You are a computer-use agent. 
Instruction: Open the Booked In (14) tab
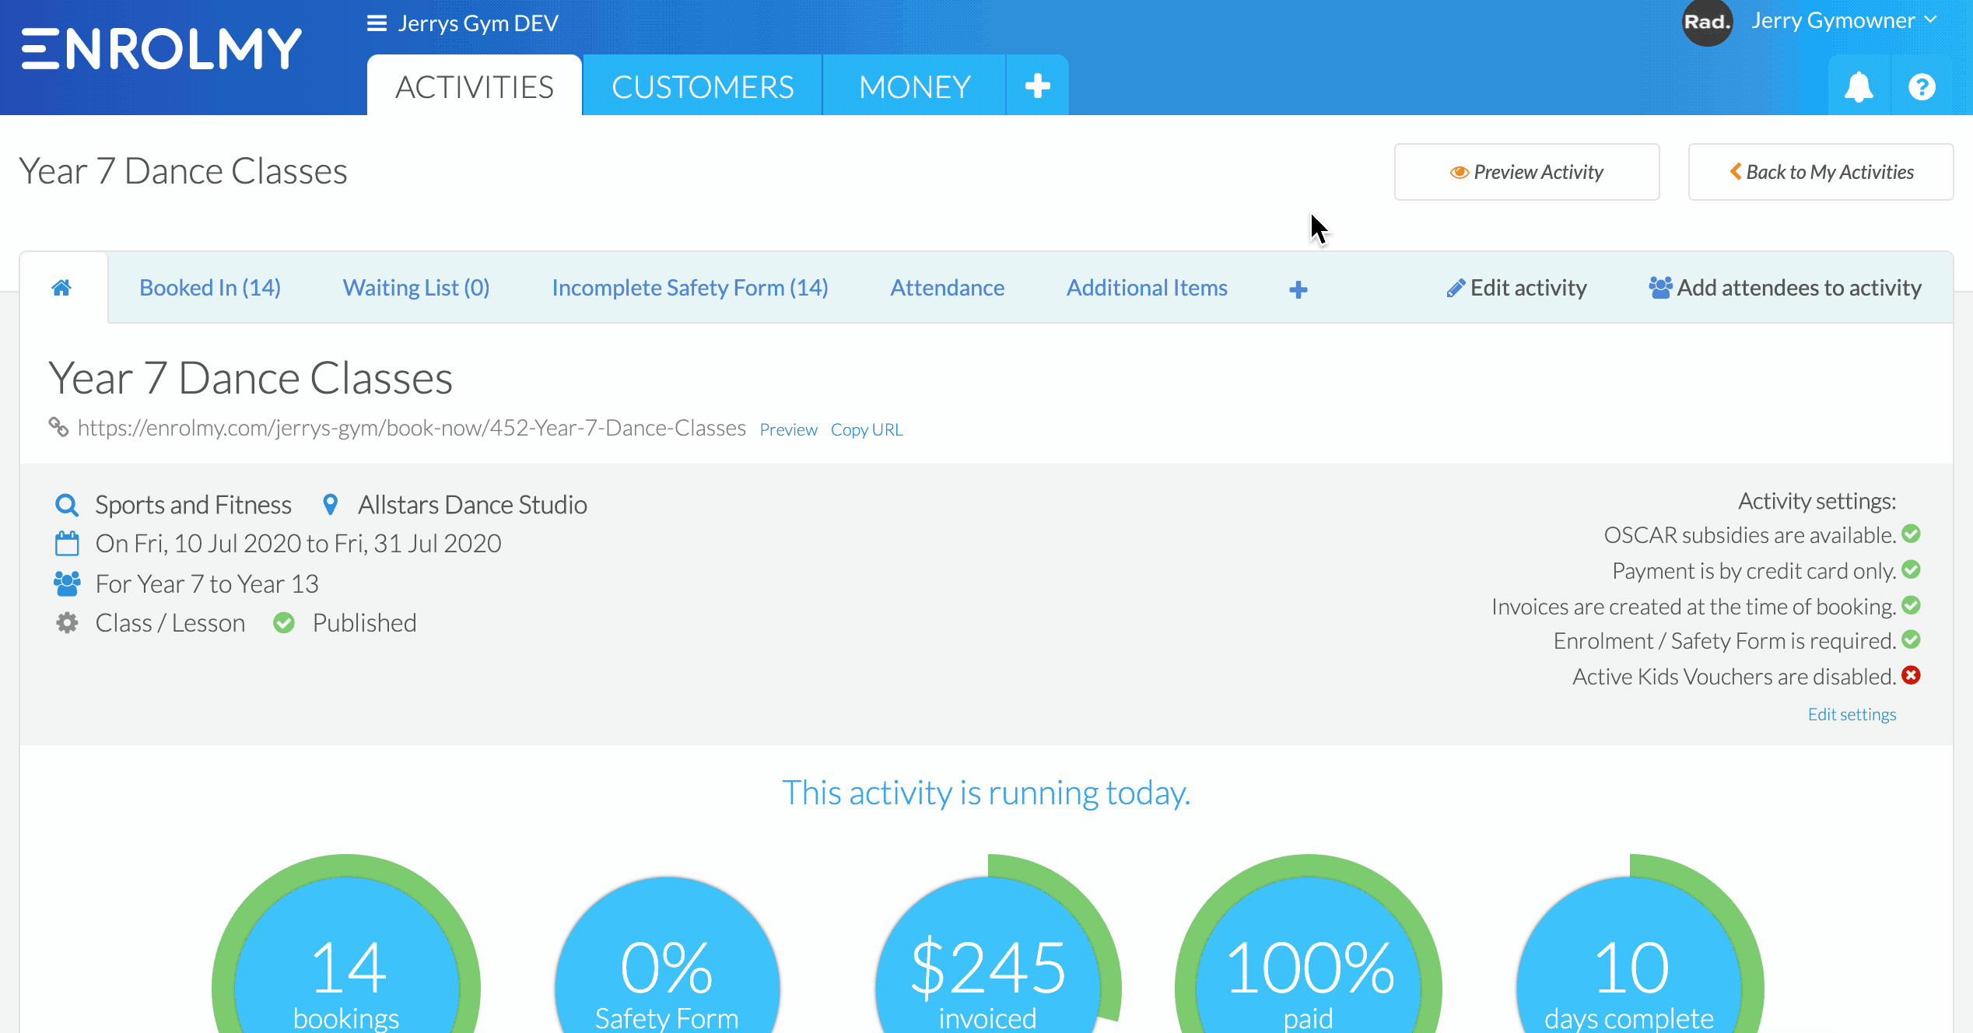[x=210, y=288]
